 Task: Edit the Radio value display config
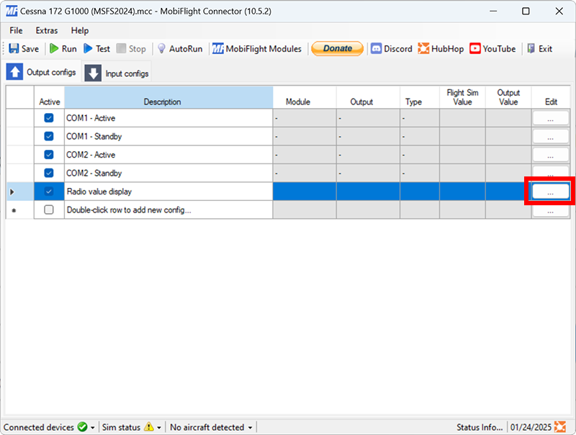coord(550,191)
